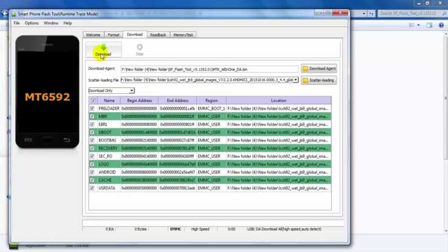
Task: Click the Location column header
Action: tap(278, 101)
